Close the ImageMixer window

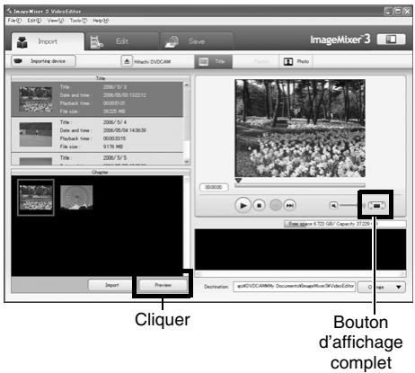click(x=407, y=12)
